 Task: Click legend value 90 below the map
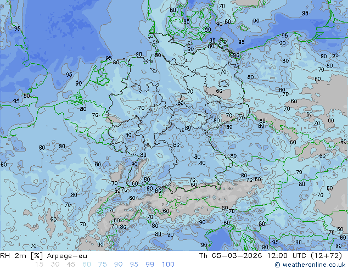118,265
